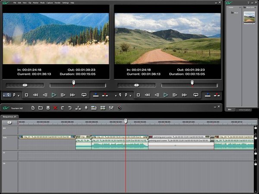Open the audio mixer sliders icon
The height and width of the screenshot is (194, 259).
pos(111,107)
